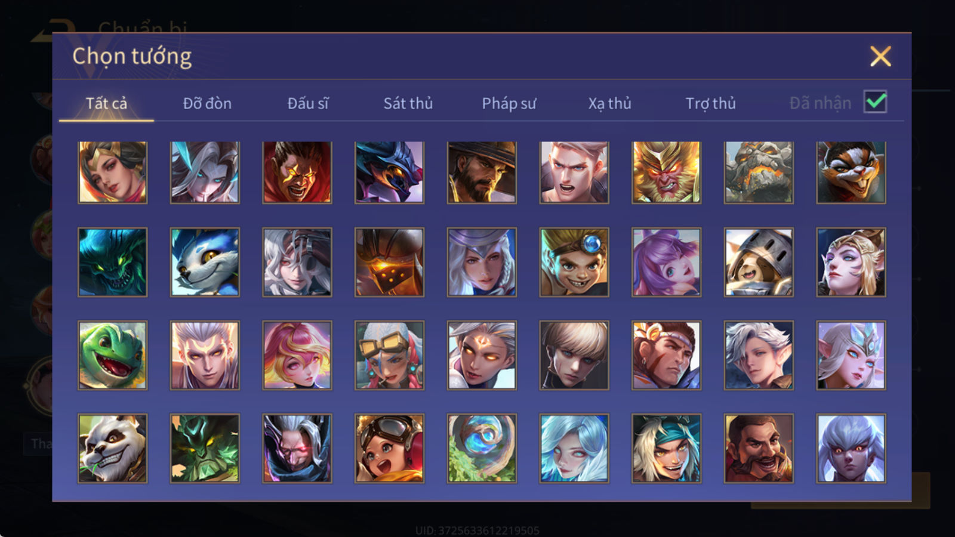The height and width of the screenshot is (537, 955).
Task: Choose the white panda hero portrait
Action: tap(112, 449)
